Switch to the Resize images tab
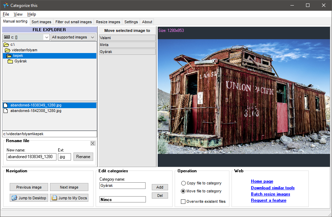This screenshot has height=217, width=332. click(108, 22)
